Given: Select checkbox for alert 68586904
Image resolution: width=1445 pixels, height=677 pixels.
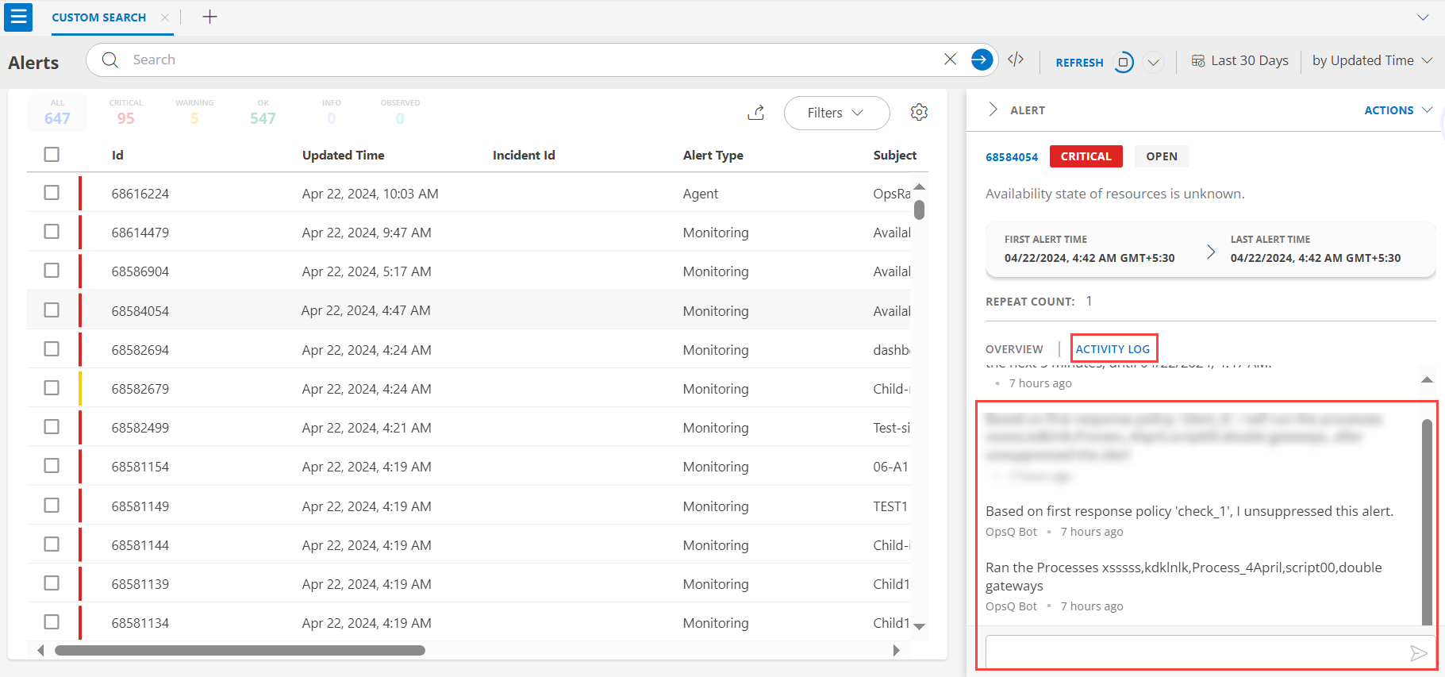Looking at the screenshot, I should coord(52,270).
